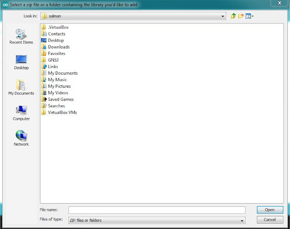Select the Downloads folder icon

(44, 47)
